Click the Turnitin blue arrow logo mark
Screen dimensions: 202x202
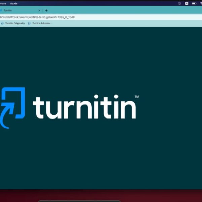coord(12,108)
